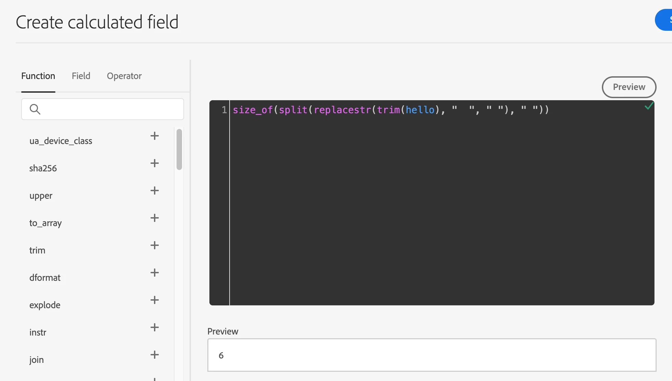
Task: Click the blue button at top right
Action: click(664, 20)
